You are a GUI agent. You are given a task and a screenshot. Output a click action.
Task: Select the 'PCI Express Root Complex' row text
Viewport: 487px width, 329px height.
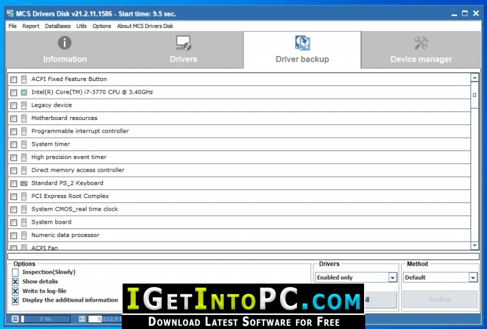(x=70, y=196)
